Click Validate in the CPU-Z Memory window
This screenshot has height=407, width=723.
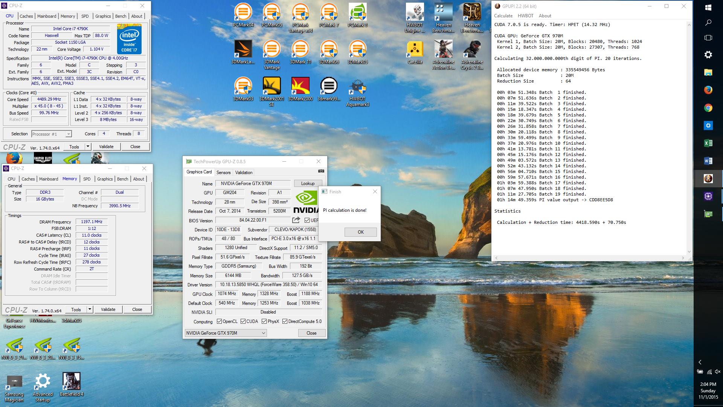pos(108,309)
